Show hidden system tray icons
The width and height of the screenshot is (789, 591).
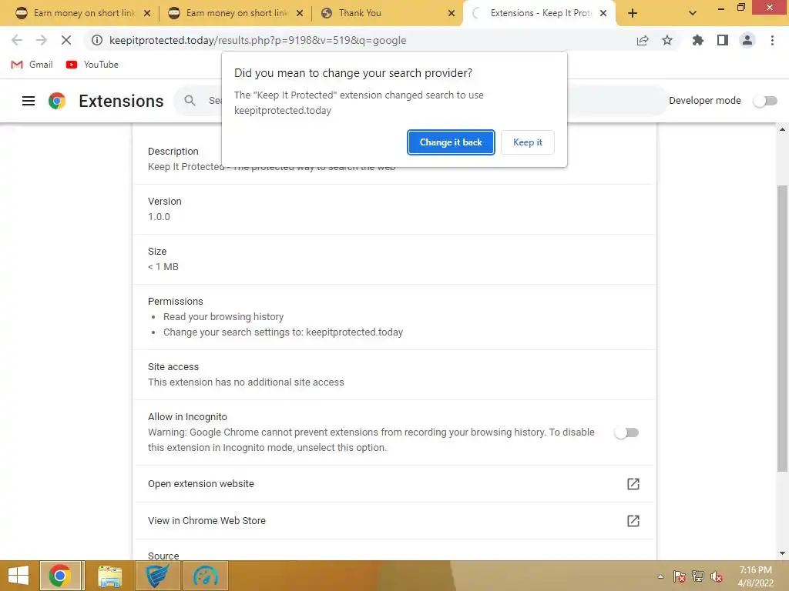[660, 576]
